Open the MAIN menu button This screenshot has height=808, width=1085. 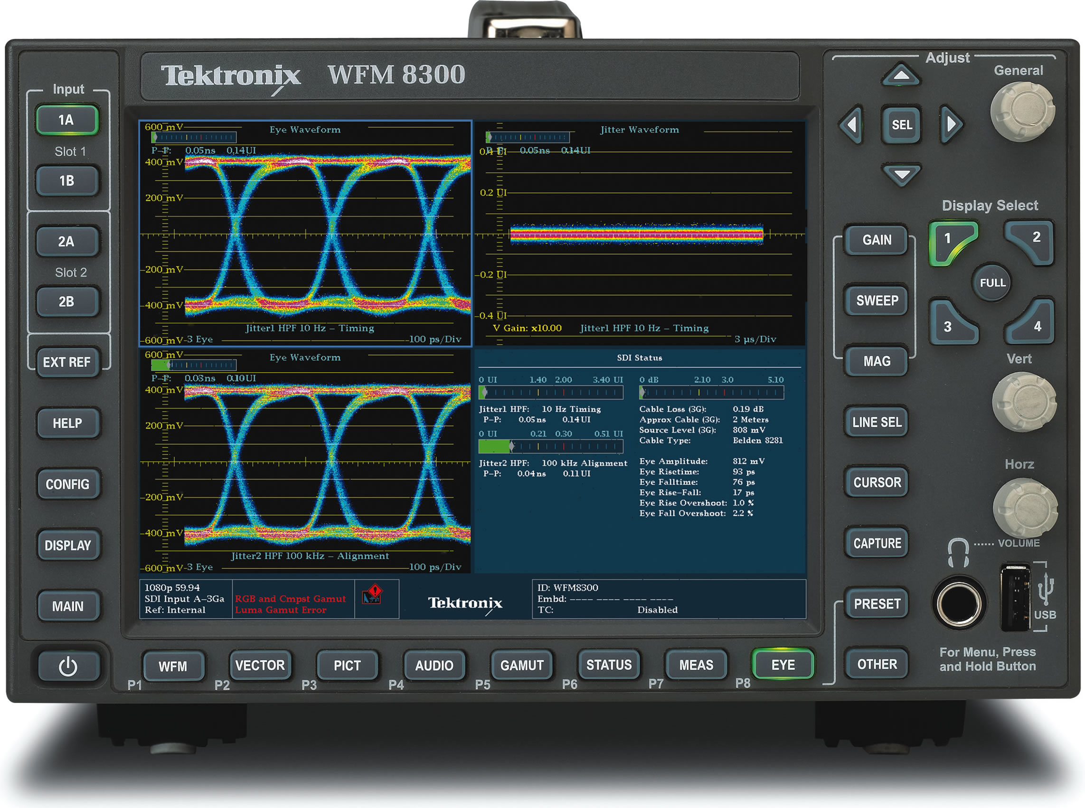[68, 607]
